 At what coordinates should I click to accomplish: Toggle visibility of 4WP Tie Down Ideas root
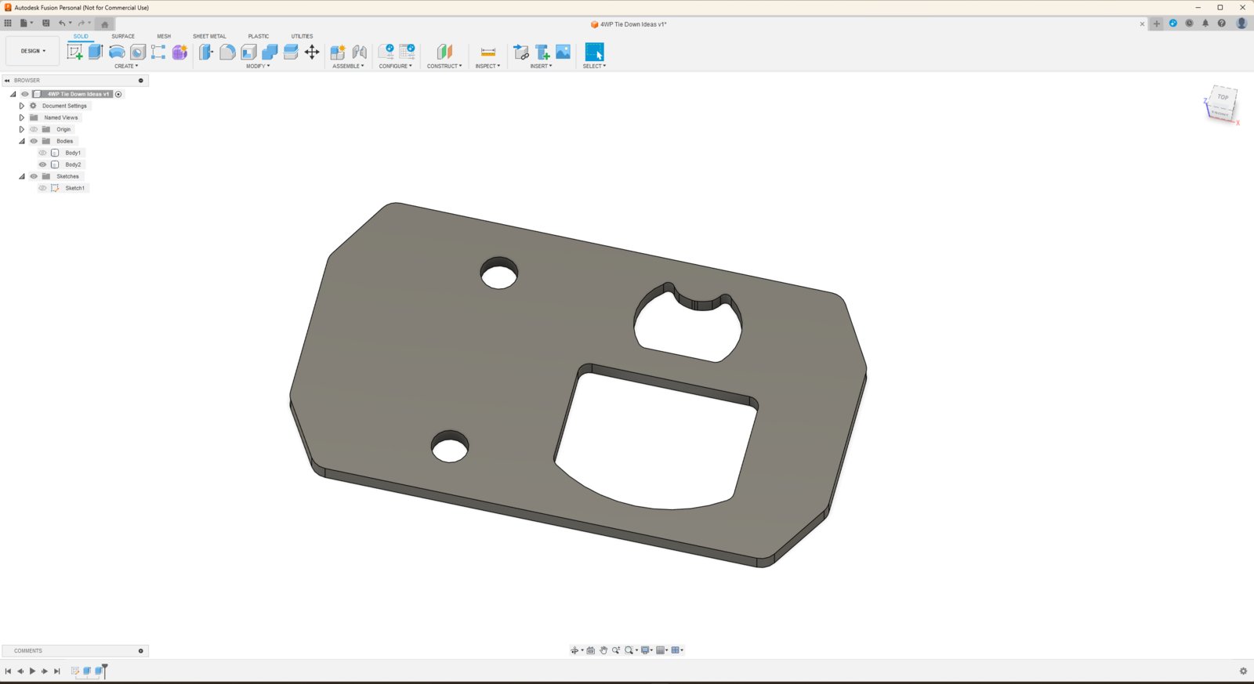coord(24,94)
